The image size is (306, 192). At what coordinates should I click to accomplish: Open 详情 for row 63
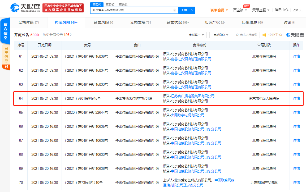coord(296,84)
